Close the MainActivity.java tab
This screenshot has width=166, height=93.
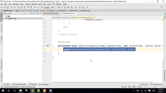click(x=76, y=13)
